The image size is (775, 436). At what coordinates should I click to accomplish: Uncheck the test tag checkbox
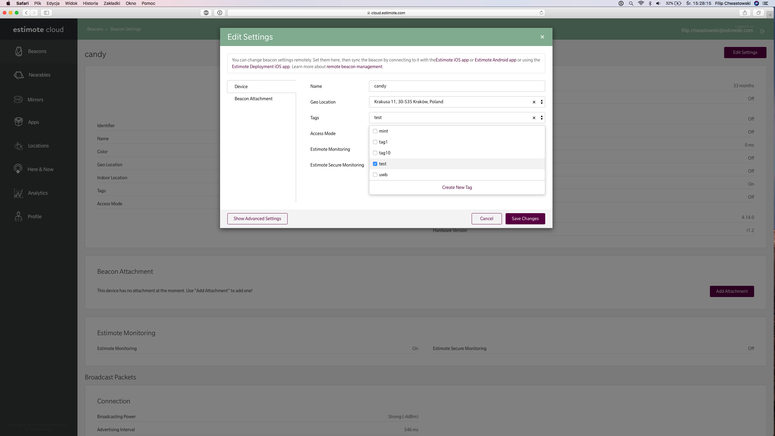click(375, 164)
